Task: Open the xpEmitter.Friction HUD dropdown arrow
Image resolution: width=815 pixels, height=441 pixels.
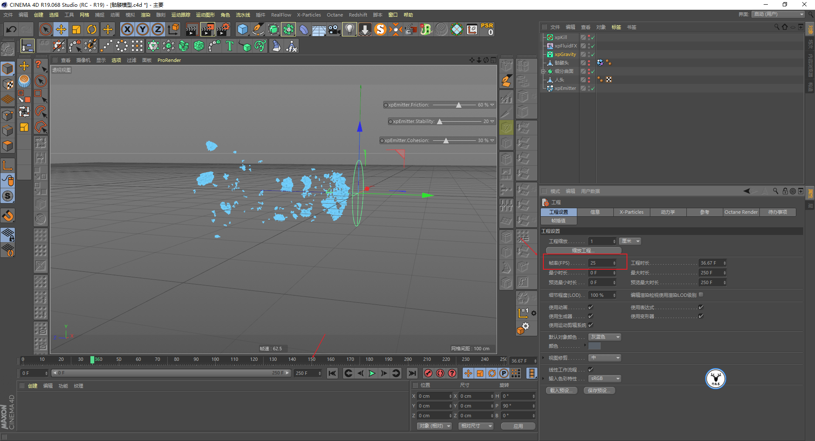Action: click(x=492, y=105)
